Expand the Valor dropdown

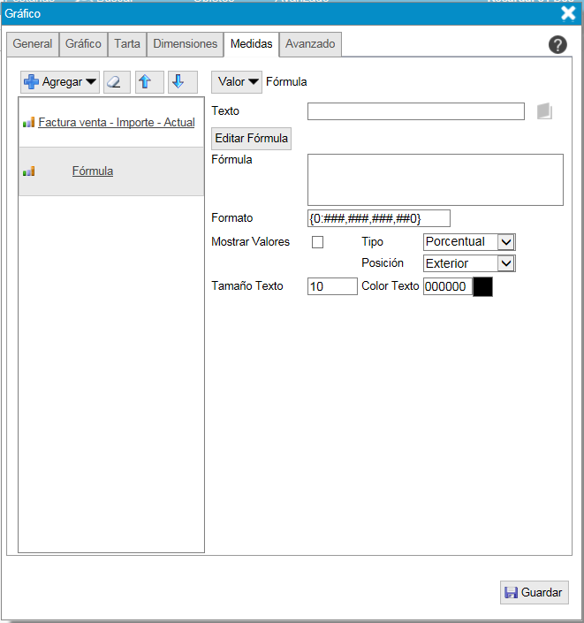click(x=237, y=82)
